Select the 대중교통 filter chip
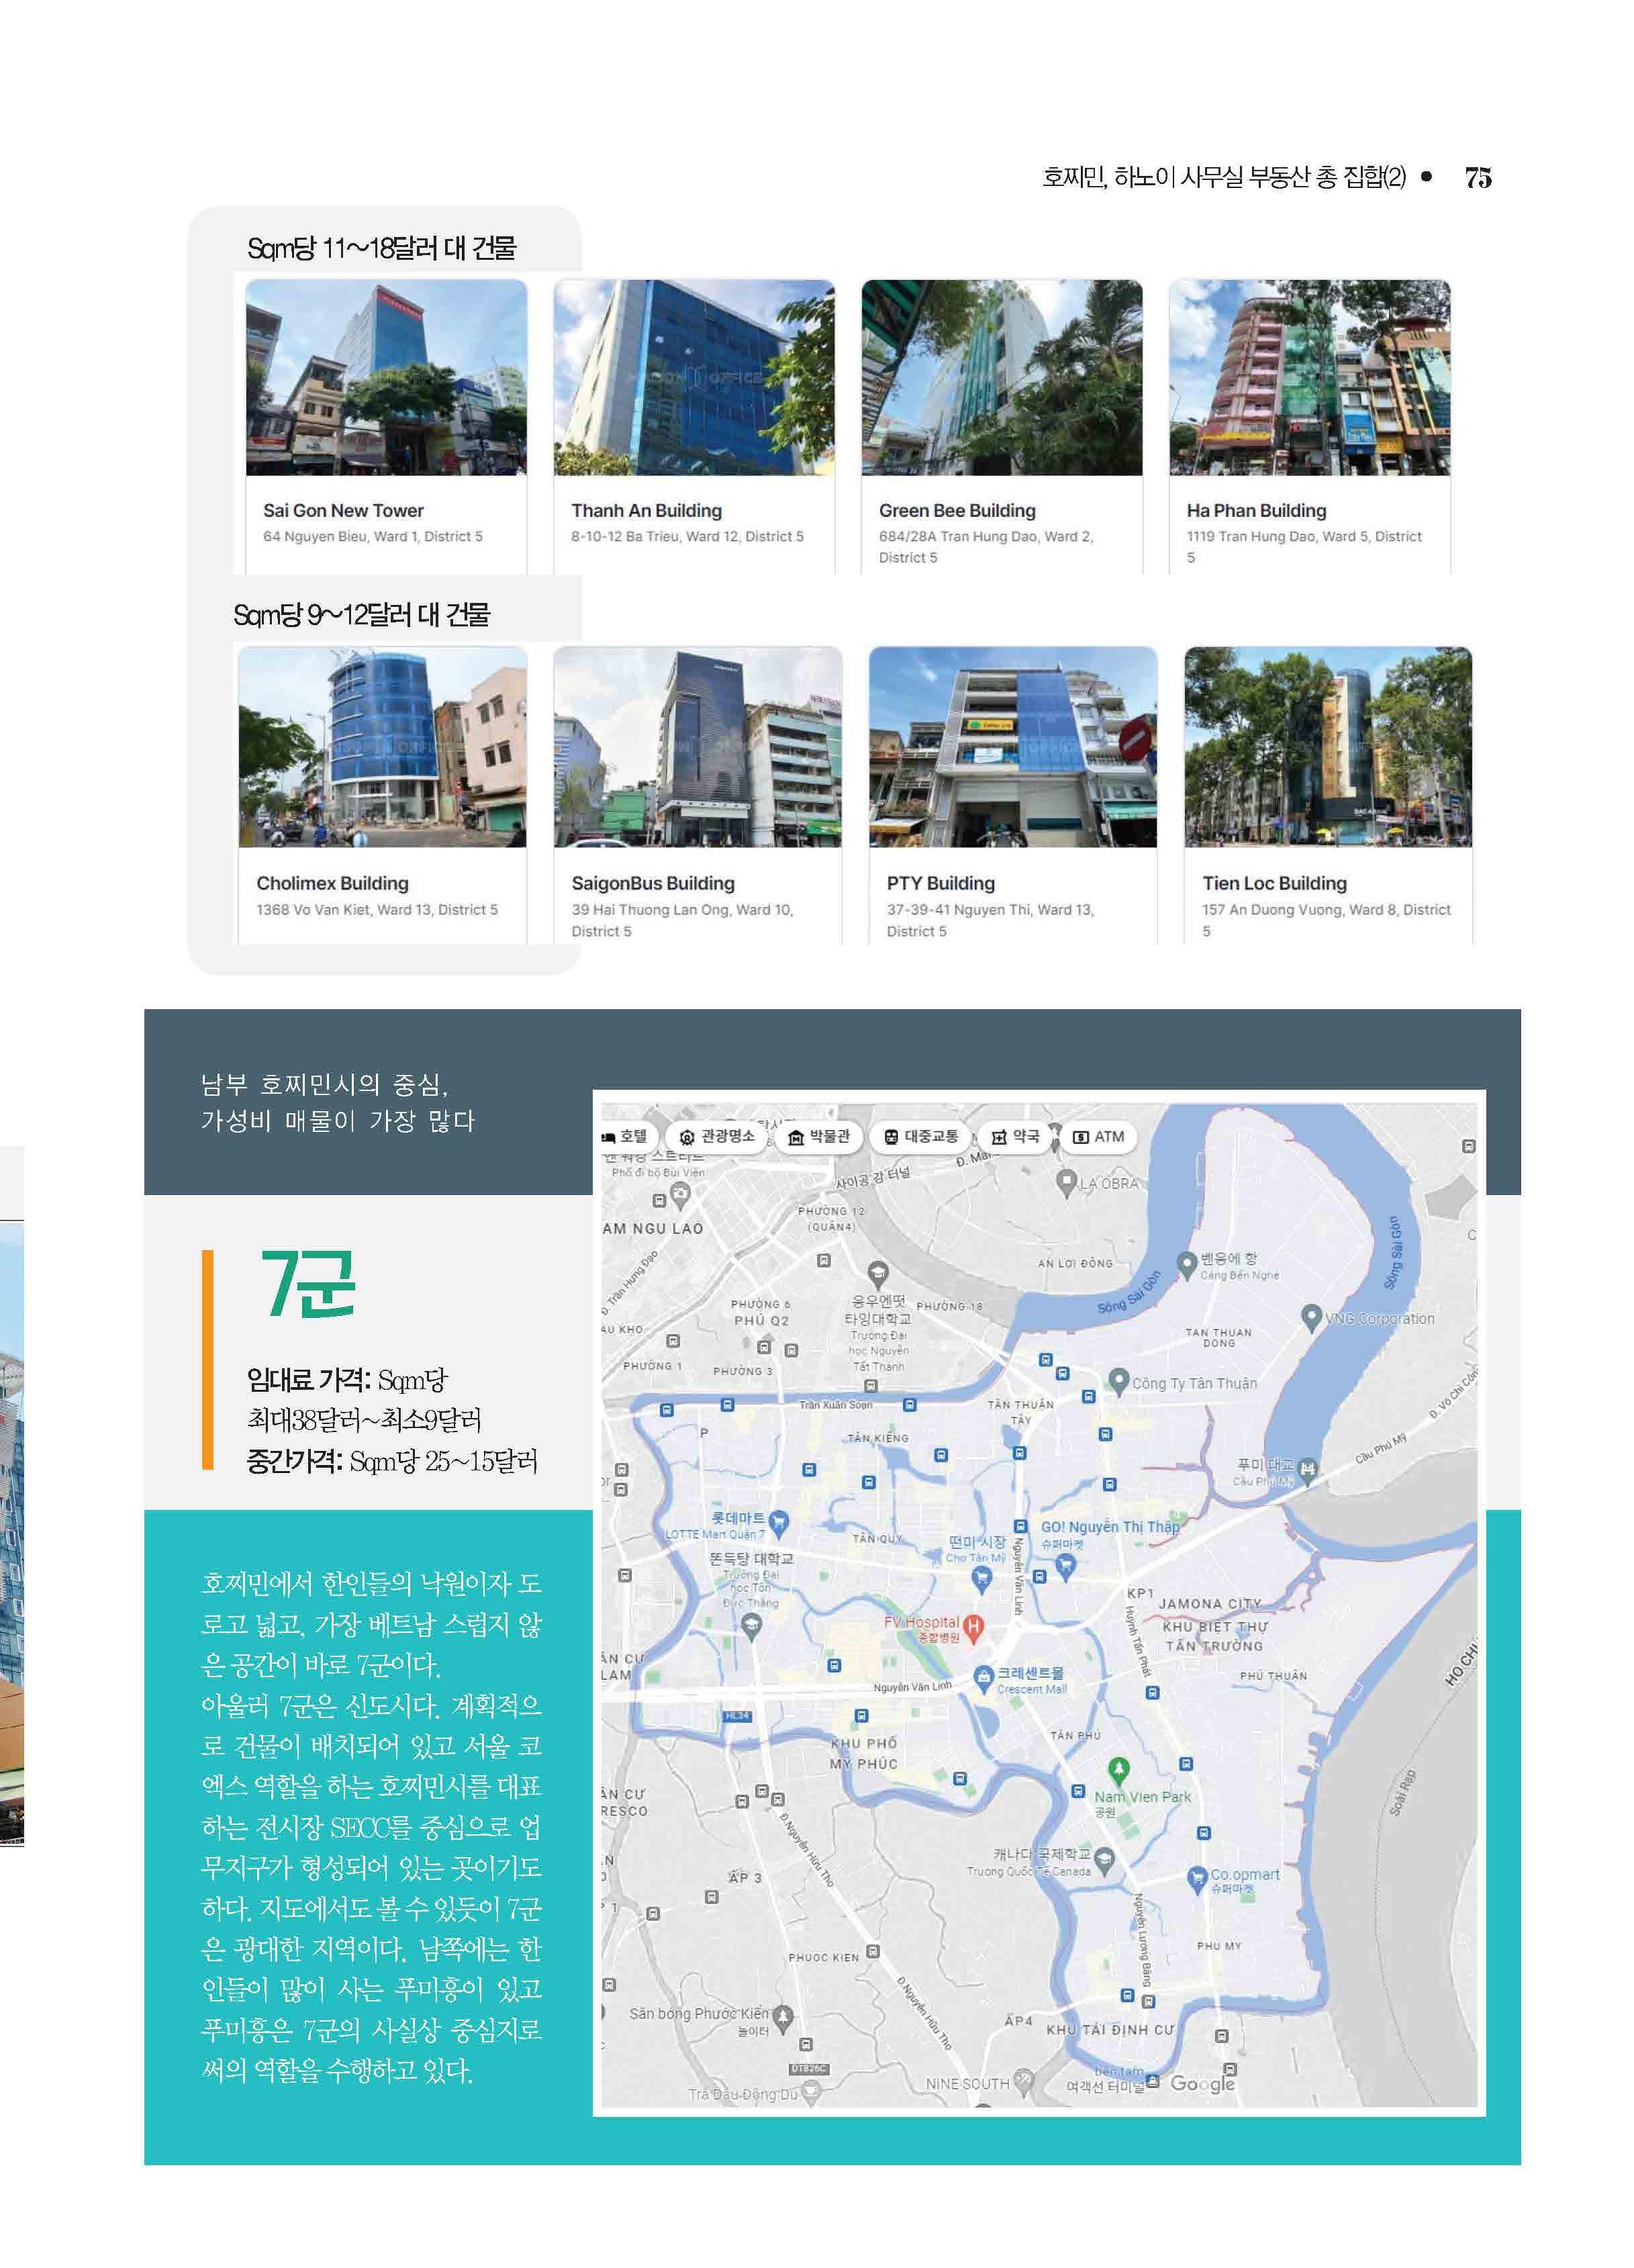This screenshot has height=2268, width=1634. tap(921, 1136)
